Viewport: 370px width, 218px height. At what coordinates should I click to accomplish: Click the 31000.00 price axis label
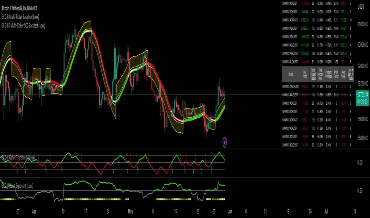pyautogui.click(x=363, y=24)
